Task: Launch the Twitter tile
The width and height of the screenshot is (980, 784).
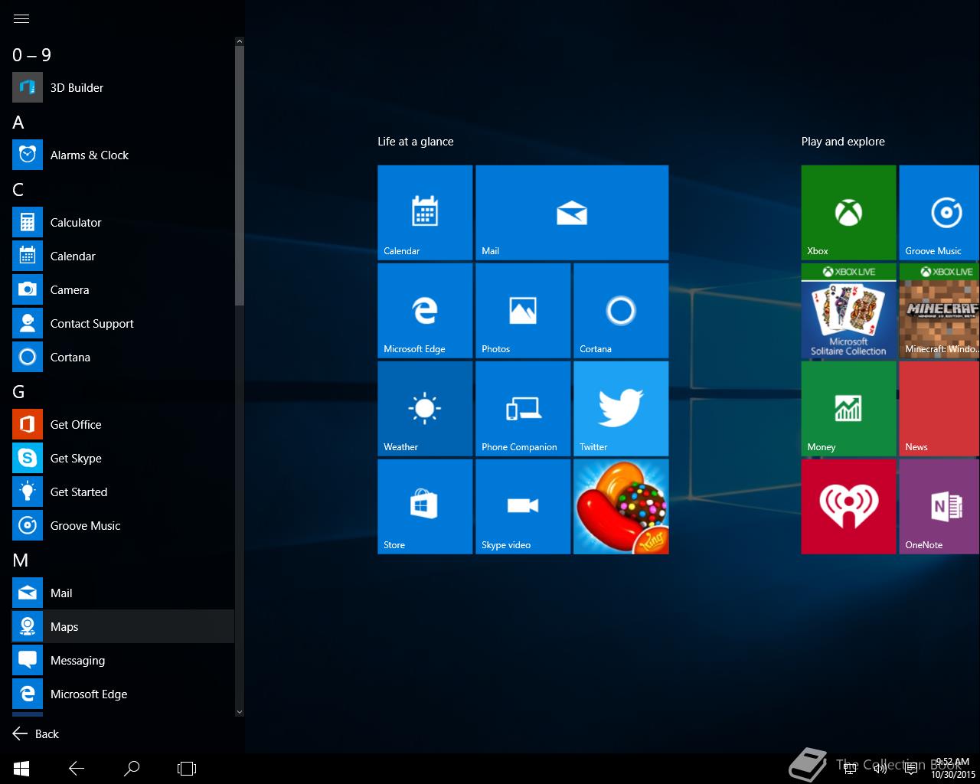Action: (621, 409)
